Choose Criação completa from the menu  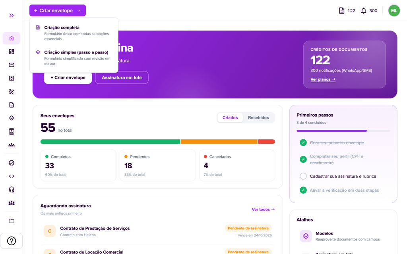tap(74, 33)
